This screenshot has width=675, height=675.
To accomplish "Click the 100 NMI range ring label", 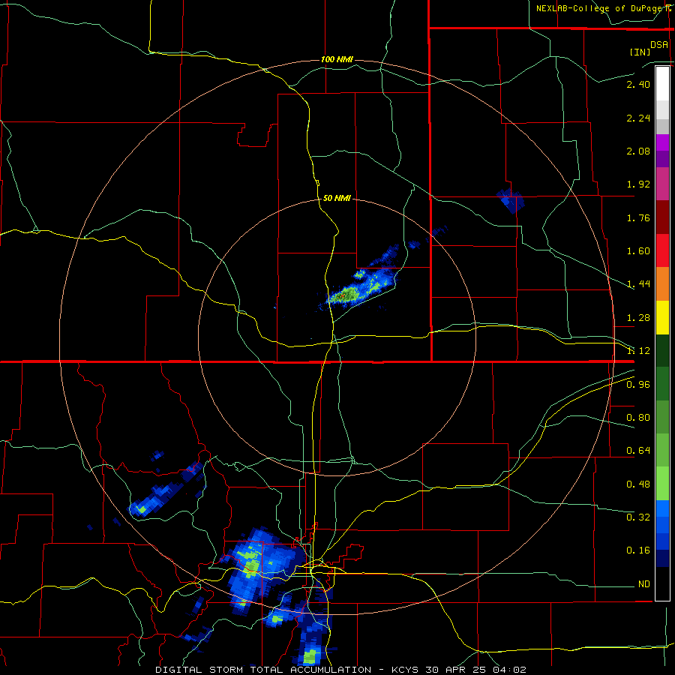I will coord(337,59).
